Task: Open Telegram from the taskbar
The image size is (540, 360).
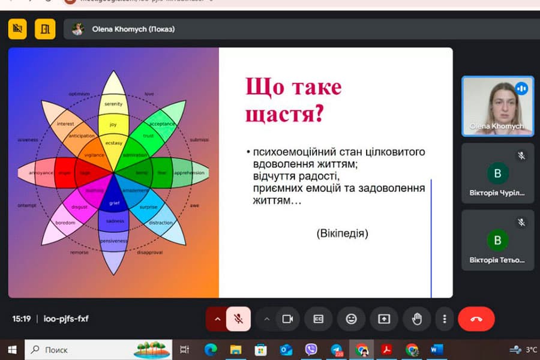Action: tap(337, 349)
